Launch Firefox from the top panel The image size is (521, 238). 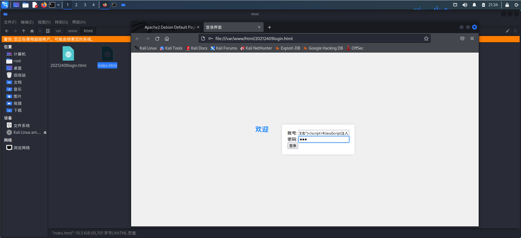pos(44,5)
